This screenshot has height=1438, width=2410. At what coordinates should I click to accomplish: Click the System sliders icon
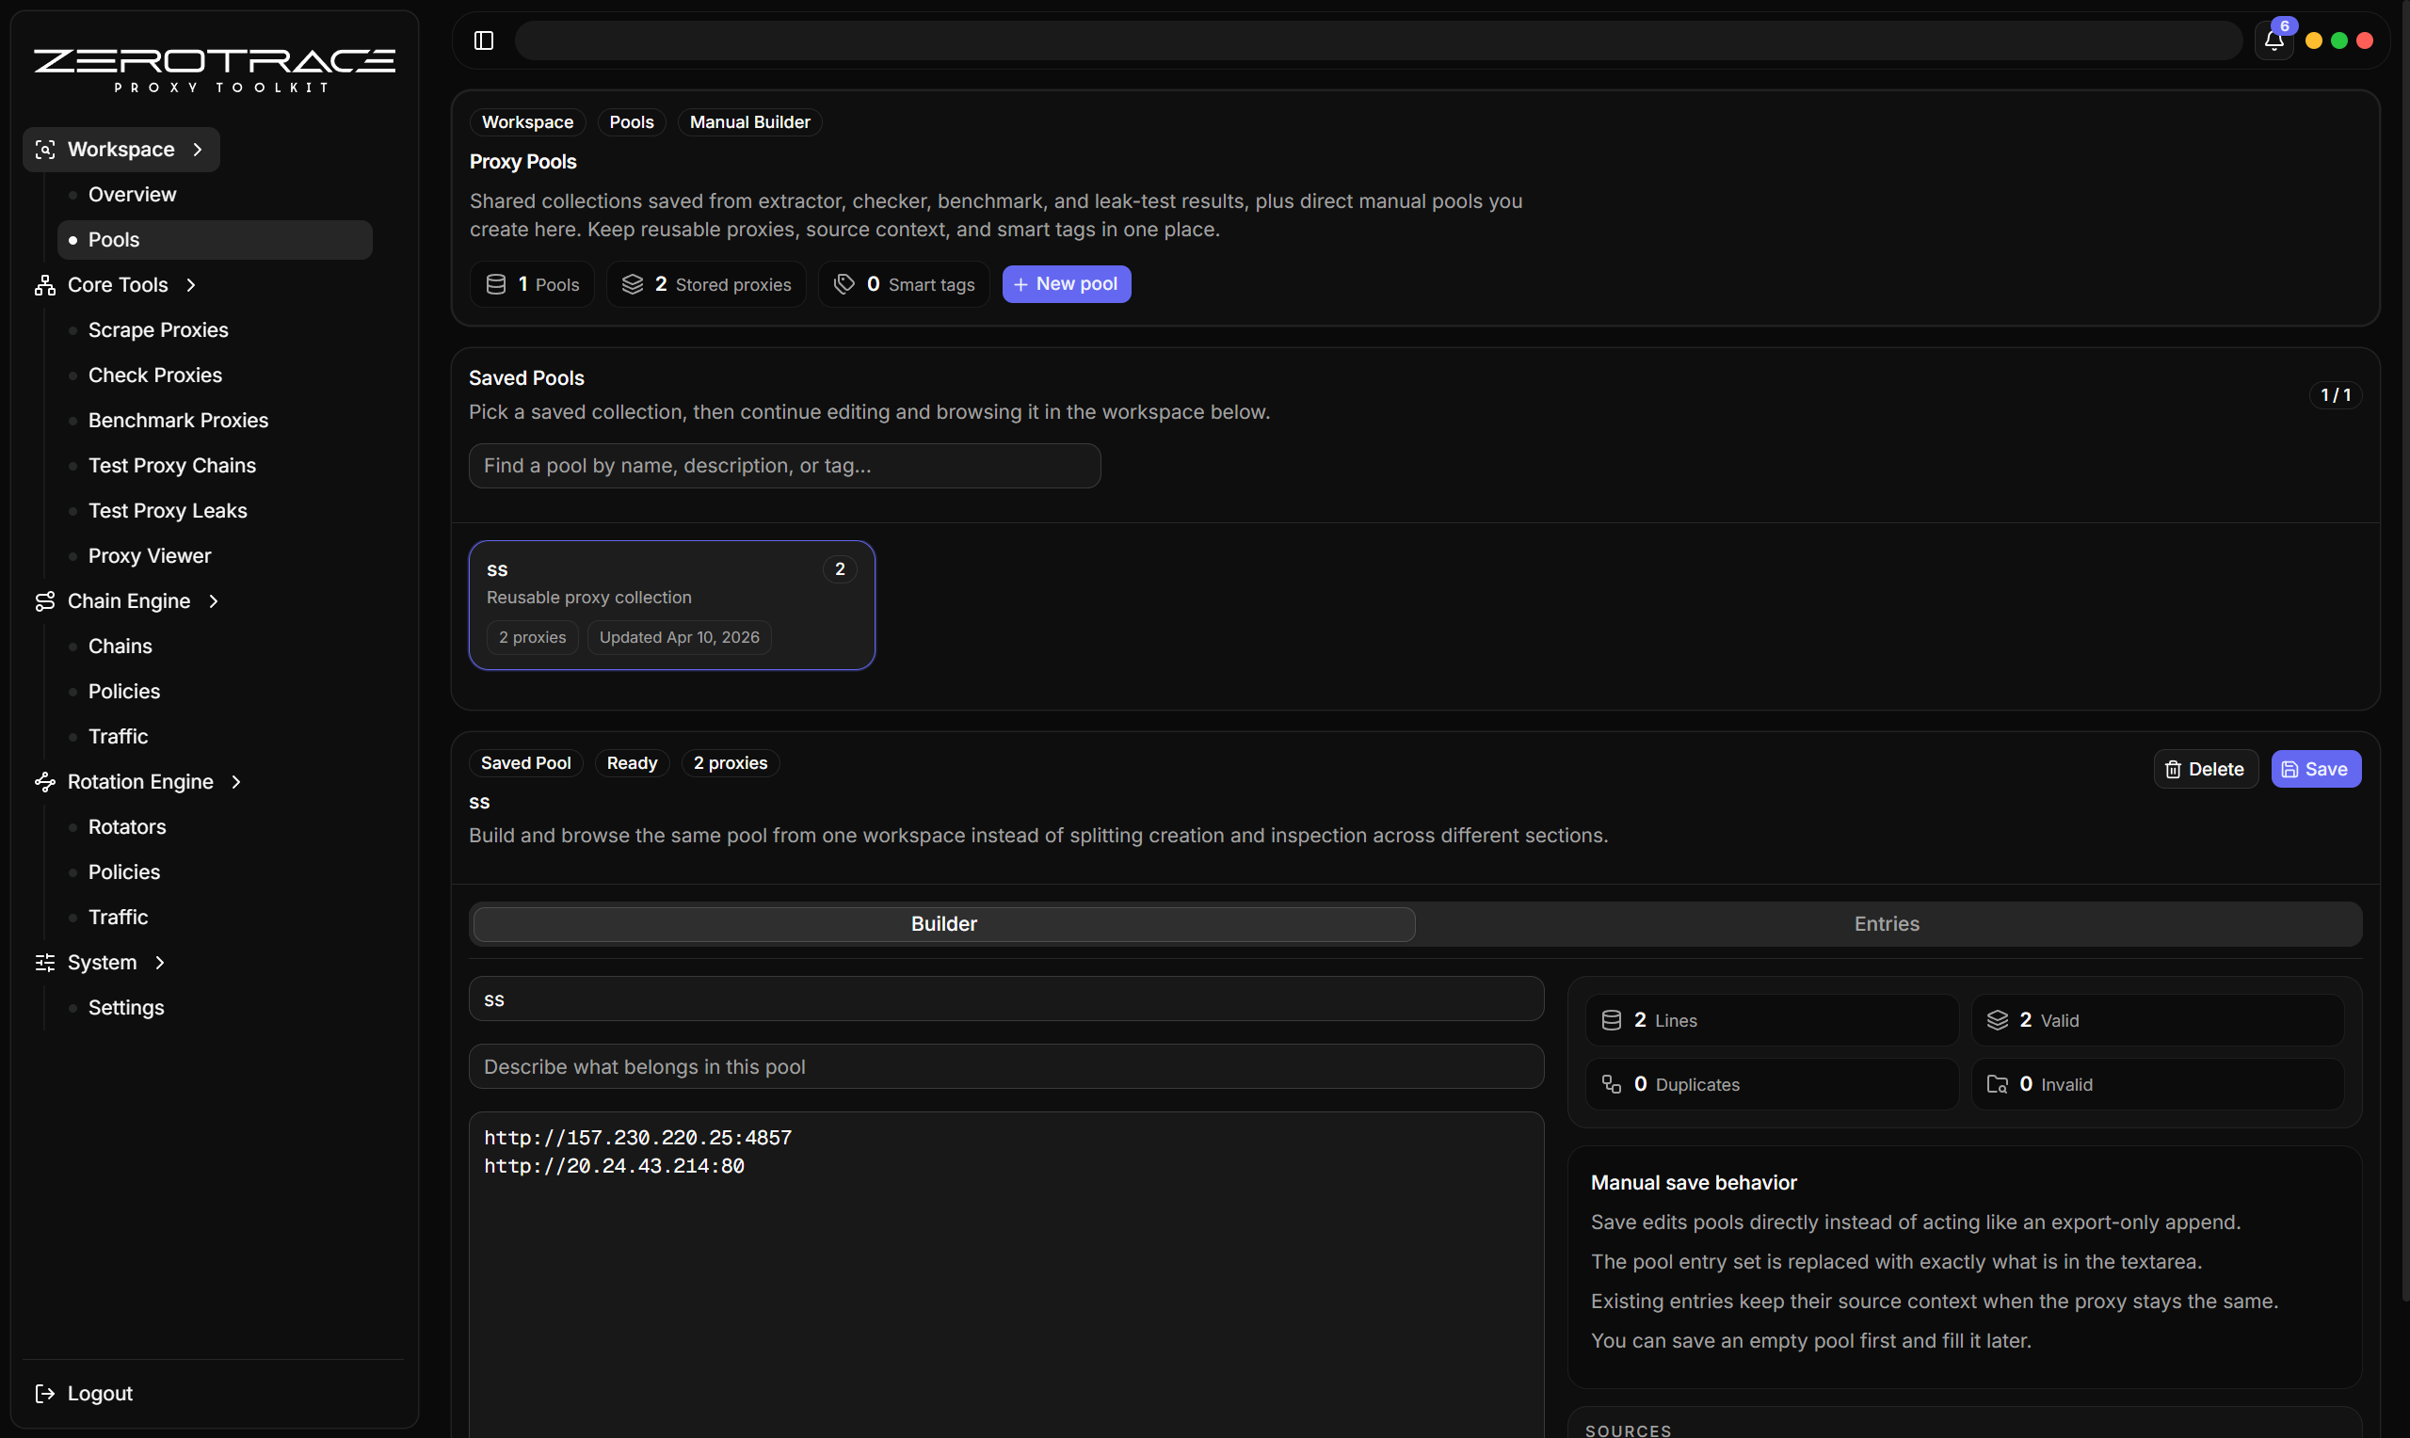tap(44, 962)
